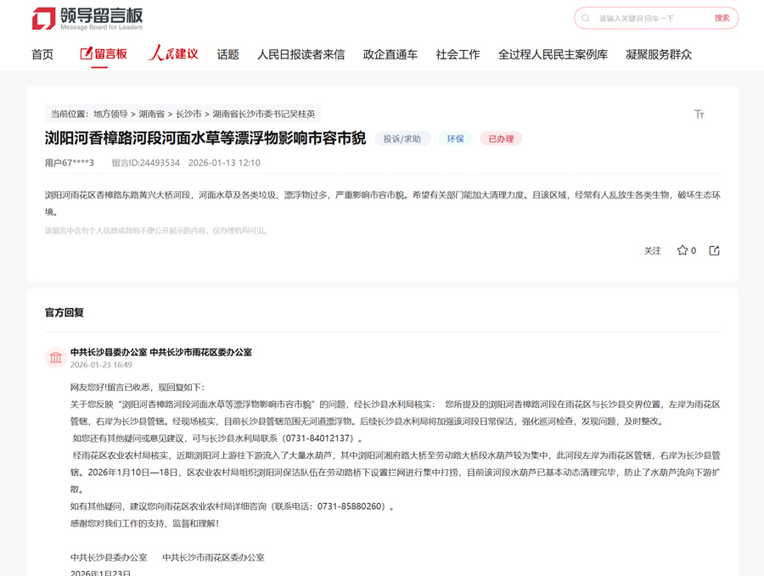Screen dimensions: 764x576
Task: Click the Tt font size icon
Action: pos(700,112)
